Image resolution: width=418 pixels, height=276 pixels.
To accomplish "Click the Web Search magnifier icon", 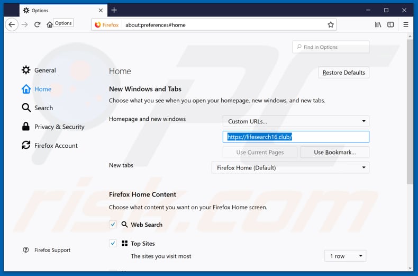I will click(x=124, y=224).
